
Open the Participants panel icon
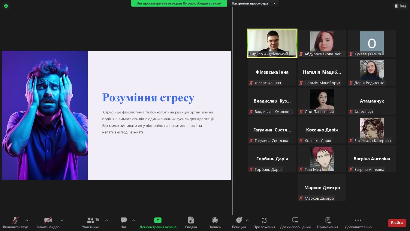(x=90, y=220)
